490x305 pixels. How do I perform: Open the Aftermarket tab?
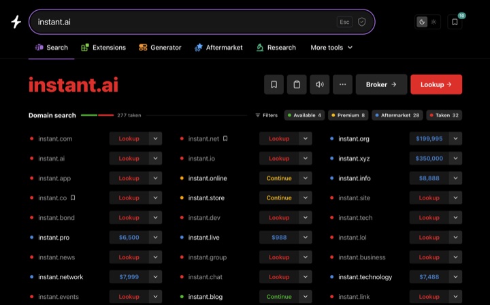218,48
